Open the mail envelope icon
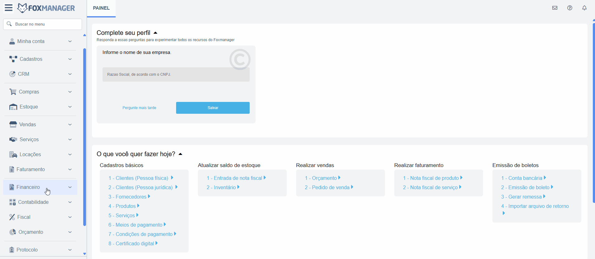595x259 pixels. click(x=555, y=8)
